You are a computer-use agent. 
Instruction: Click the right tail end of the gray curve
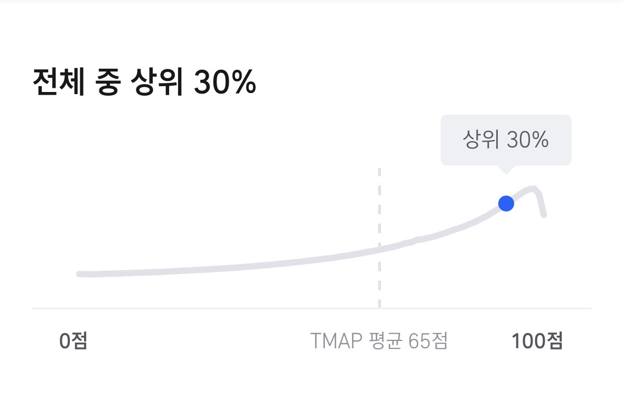pyautogui.click(x=544, y=215)
